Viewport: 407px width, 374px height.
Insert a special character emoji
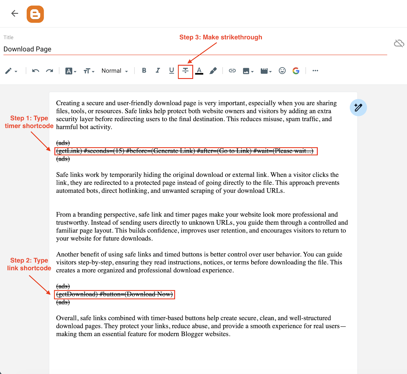click(x=282, y=70)
